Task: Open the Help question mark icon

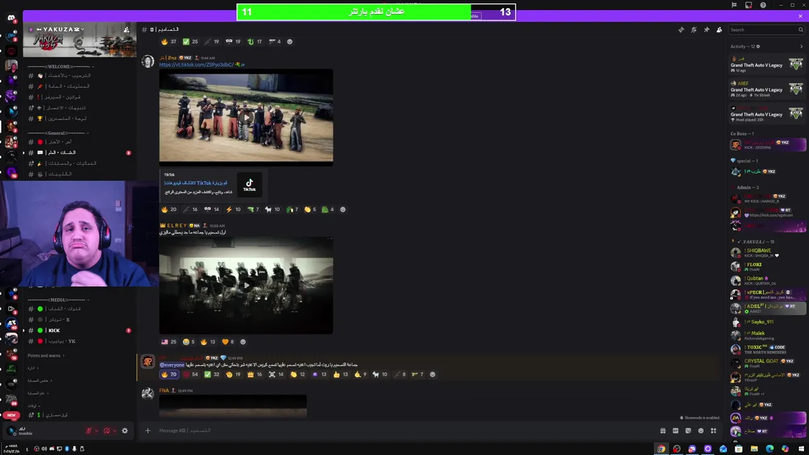Action: (763, 5)
